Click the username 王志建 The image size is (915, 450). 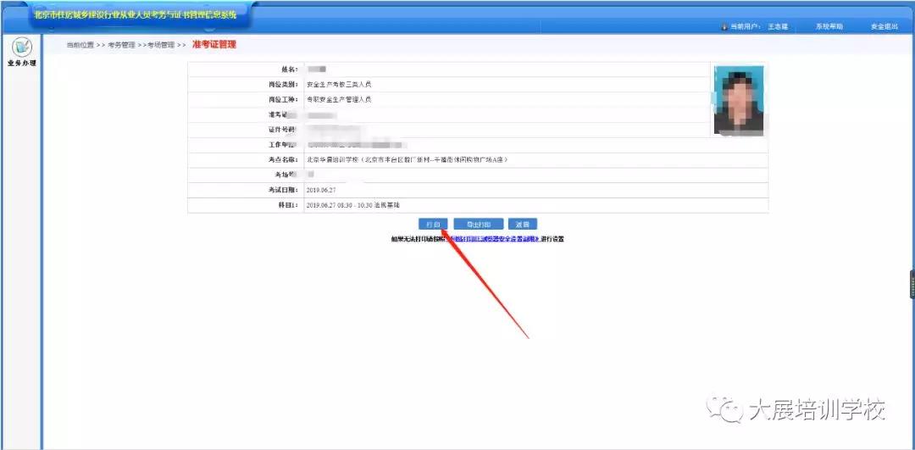coord(778,27)
